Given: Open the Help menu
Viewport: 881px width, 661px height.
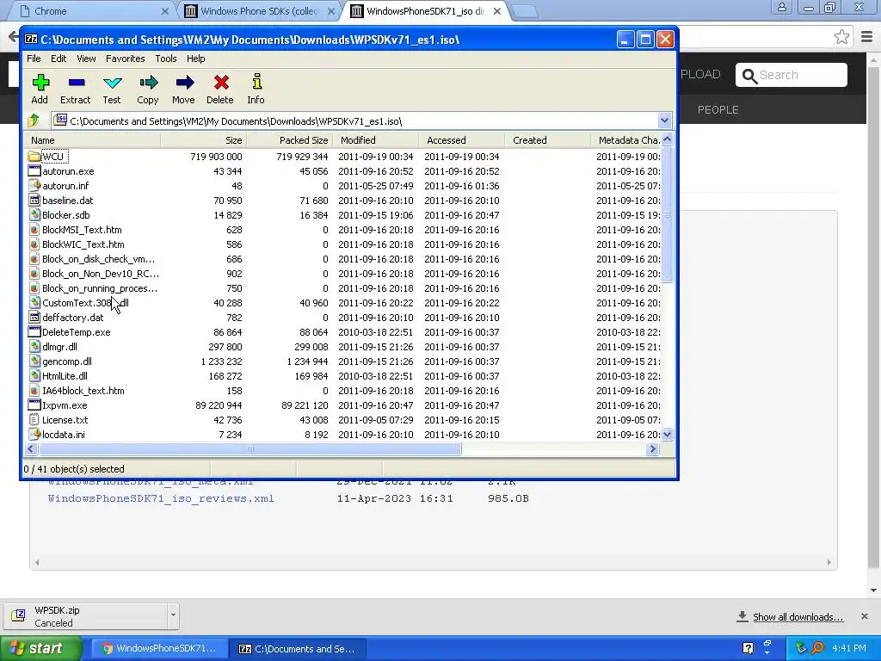Looking at the screenshot, I should coord(195,59).
